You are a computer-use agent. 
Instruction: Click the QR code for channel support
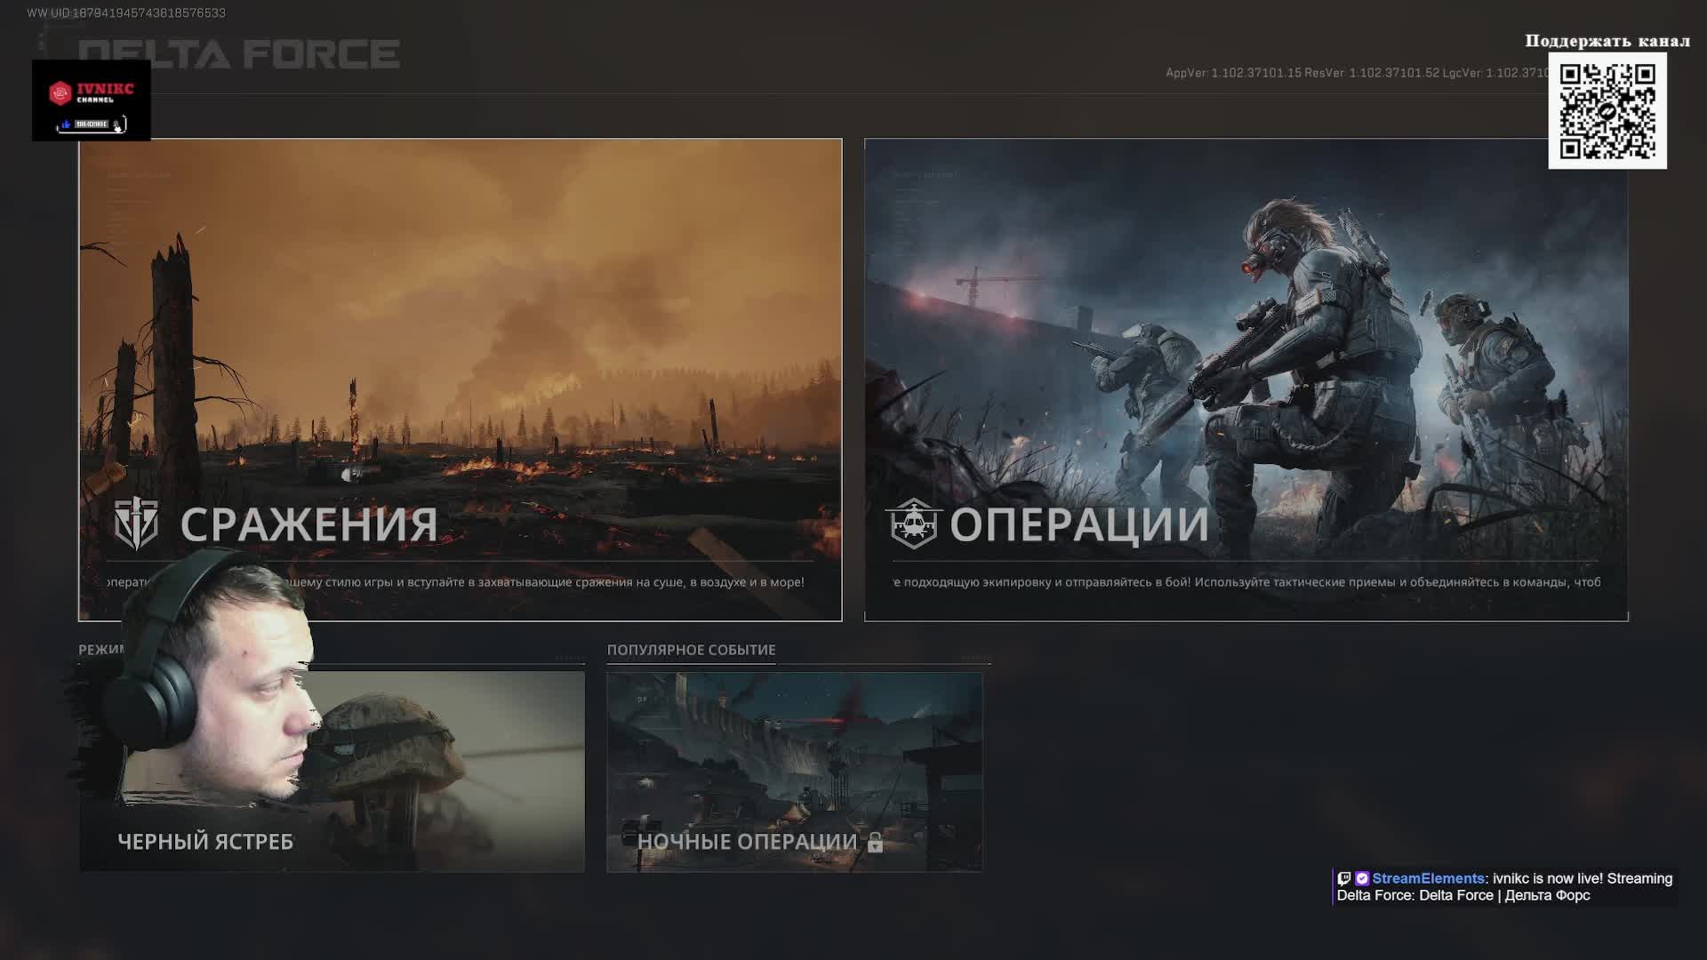tap(1607, 111)
